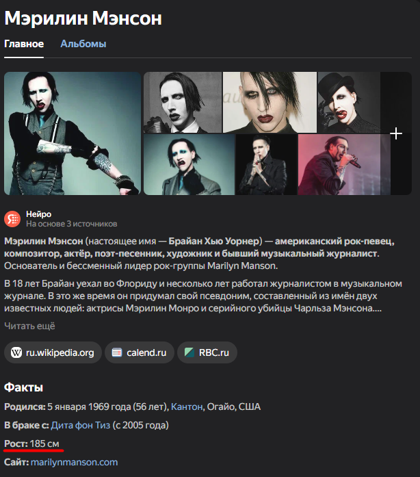Expand text with Читать ещё
The image size is (420, 477).
click(x=29, y=326)
